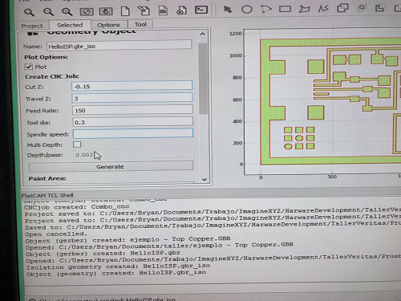Viewport: 401px width, 301px height.
Task: Click the panel scroll-down arrow
Action: 205,179
